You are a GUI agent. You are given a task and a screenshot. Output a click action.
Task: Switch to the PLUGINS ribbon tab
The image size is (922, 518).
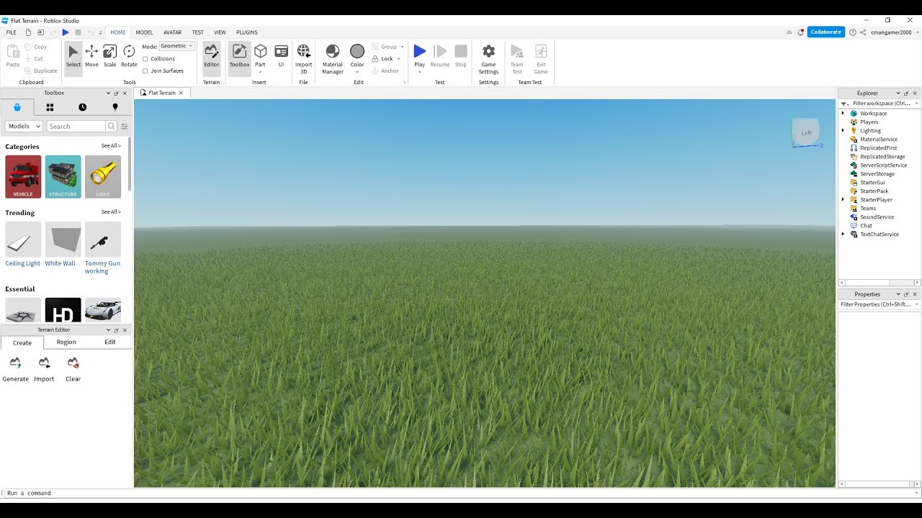247,32
